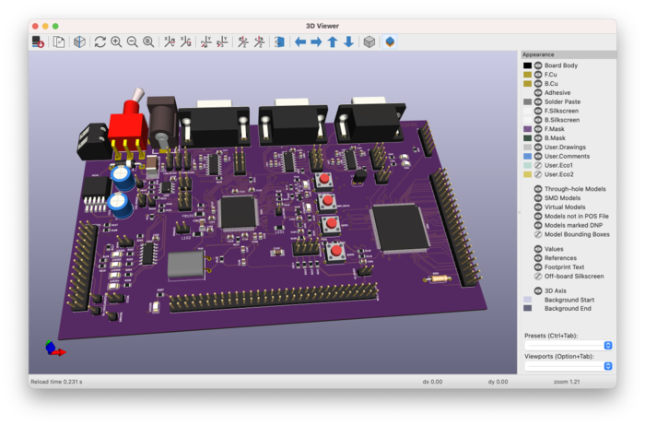The image size is (645, 426).
Task: Click the copy 3D image icon
Action: click(x=58, y=41)
